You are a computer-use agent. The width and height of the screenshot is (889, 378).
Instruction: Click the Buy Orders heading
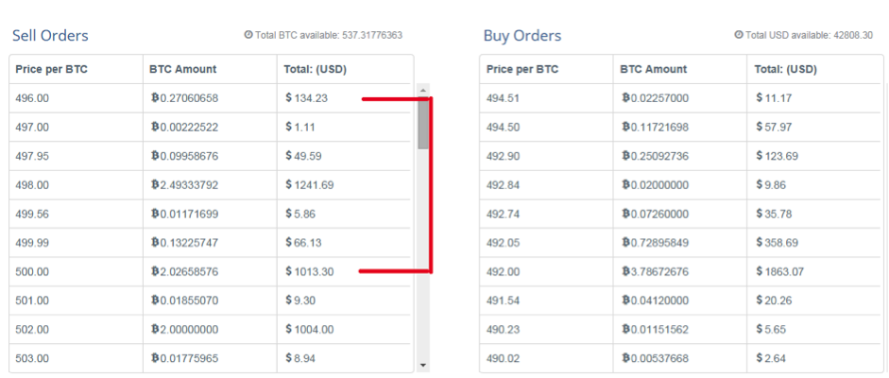(x=522, y=36)
